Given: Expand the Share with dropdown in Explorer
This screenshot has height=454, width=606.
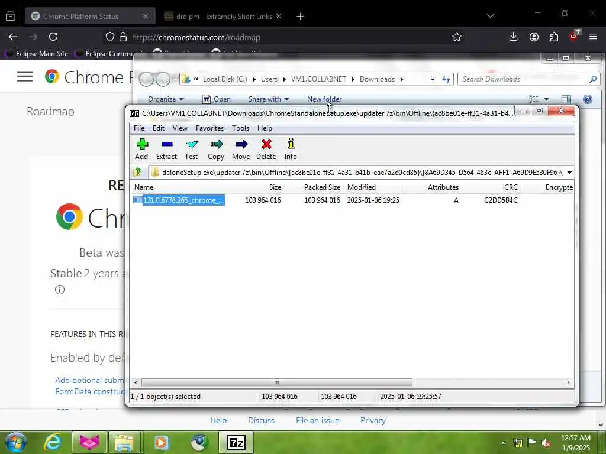Looking at the screenshot, I should [268, 99].
